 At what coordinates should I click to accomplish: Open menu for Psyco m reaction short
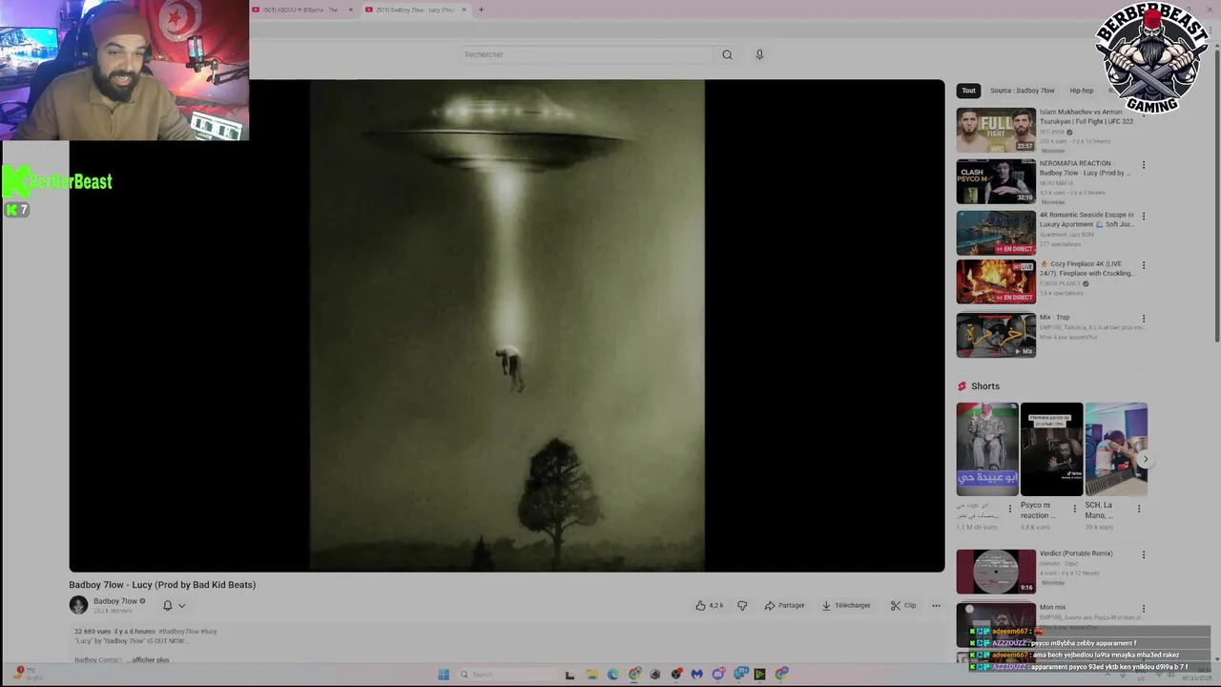[1074, 509]
